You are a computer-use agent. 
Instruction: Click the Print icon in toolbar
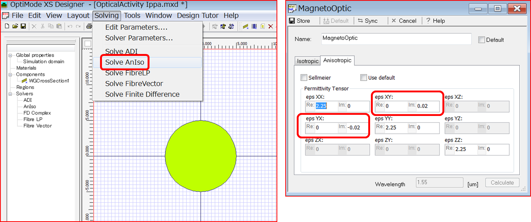pos(89,26)
